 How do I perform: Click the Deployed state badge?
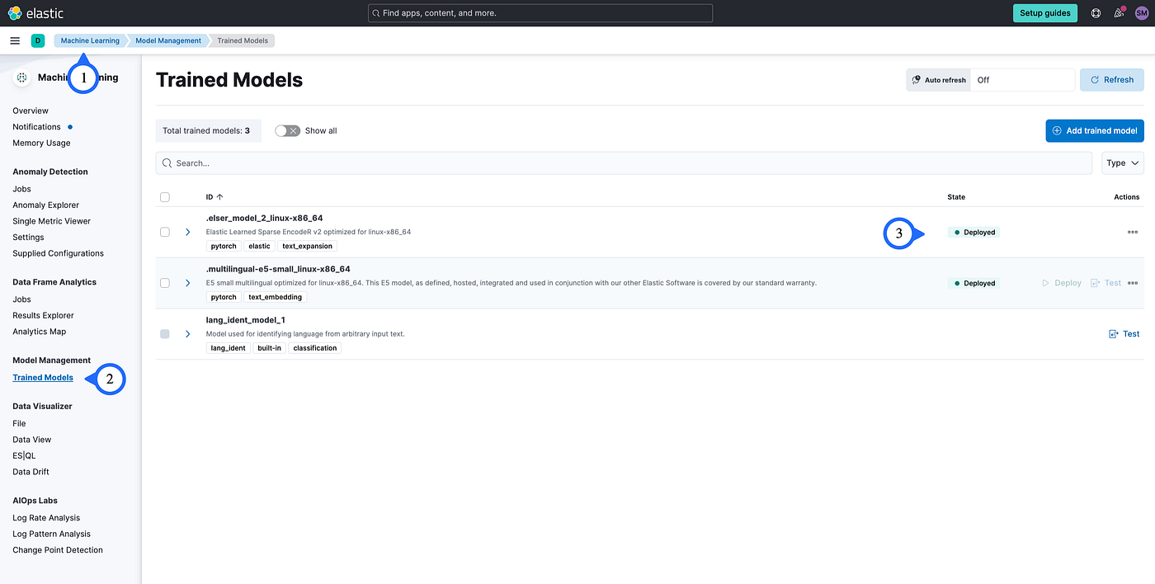pos(973,232)
